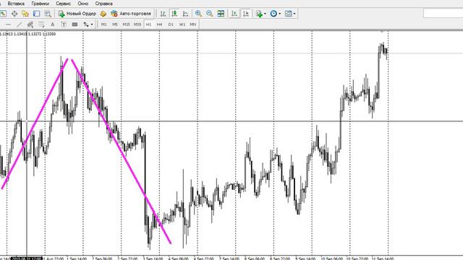Select the equidistant channel tool
The width and height of the screenshot is (463, 260).
pos(30,25)
